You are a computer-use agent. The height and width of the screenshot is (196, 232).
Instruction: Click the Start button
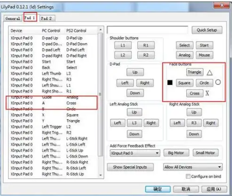205,45
